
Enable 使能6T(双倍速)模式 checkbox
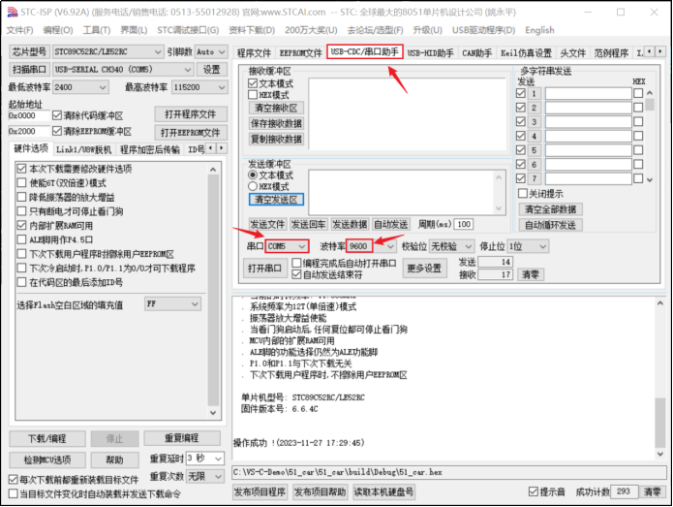point(21,183)
